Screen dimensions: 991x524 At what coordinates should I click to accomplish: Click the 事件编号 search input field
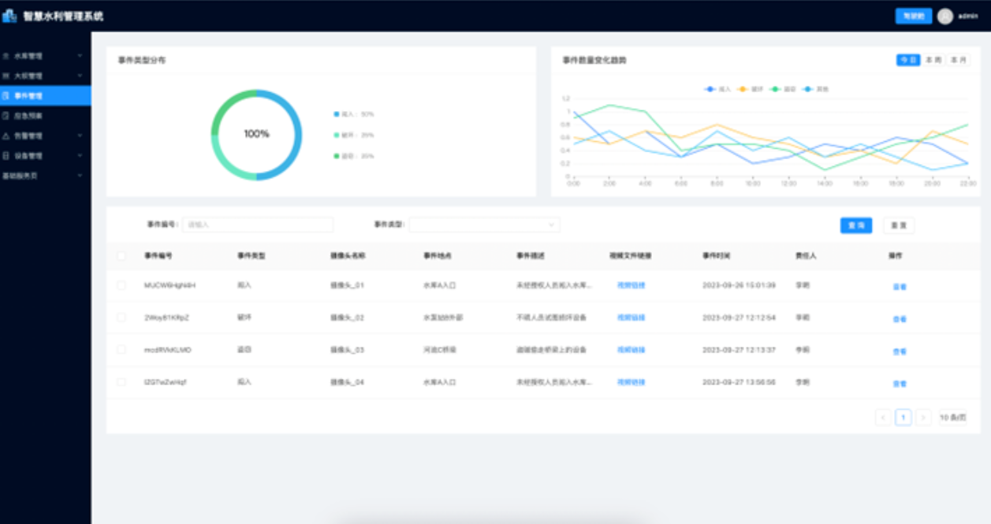[258, 225]
